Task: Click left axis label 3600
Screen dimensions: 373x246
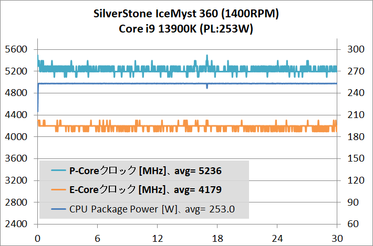Action: click(16, 158)
